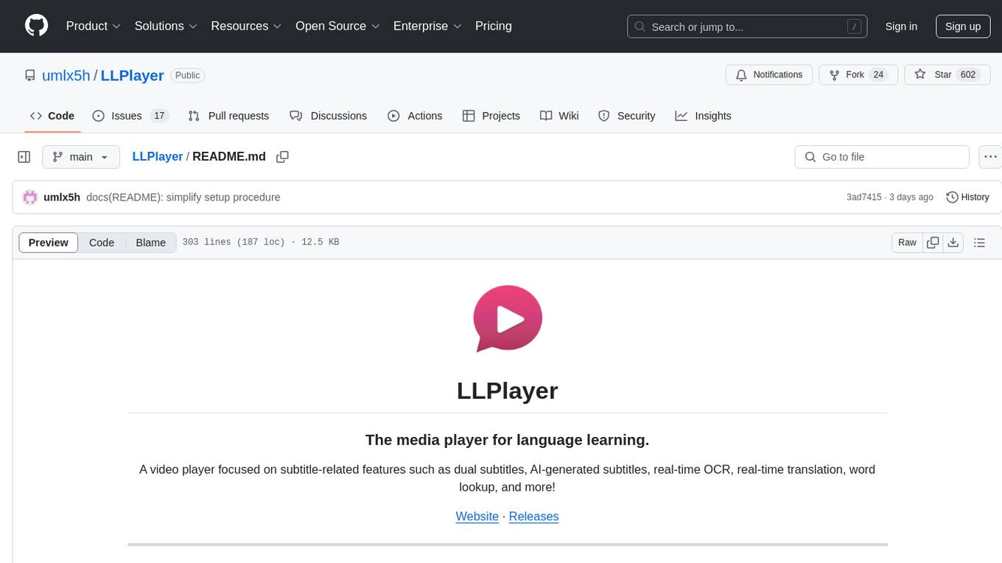The height and width of the screenshot is (563, 1002).
Task: Open the Wiki tab
Action: point(559,116)
